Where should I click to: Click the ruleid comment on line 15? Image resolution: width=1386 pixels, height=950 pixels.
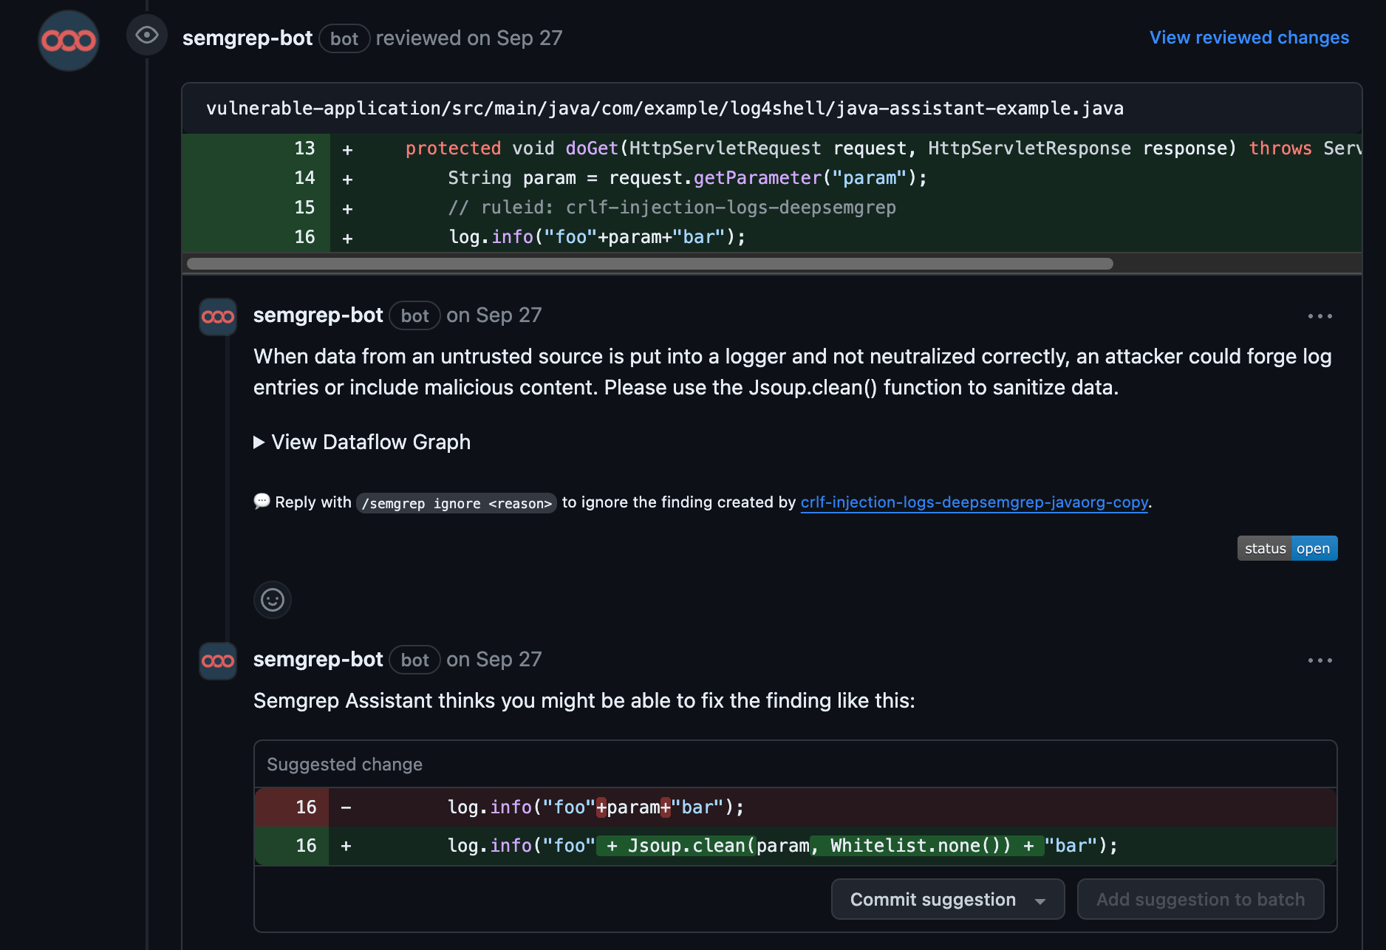pos(672,208)
